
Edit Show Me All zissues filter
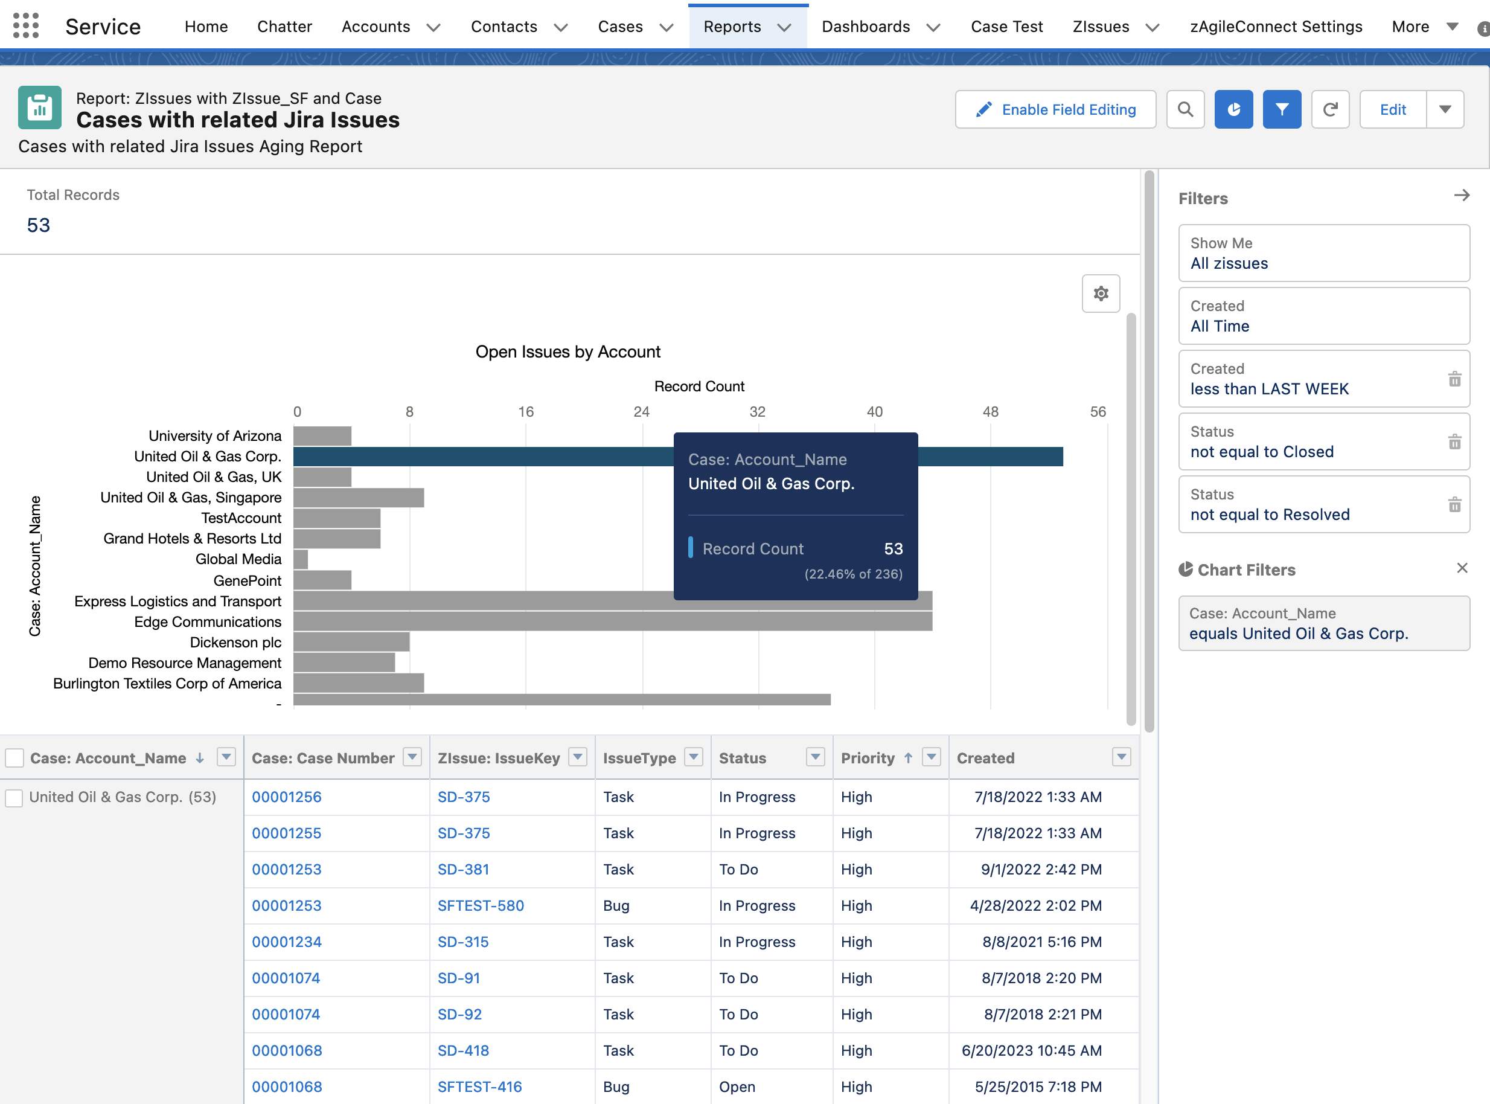[1324, 253]
